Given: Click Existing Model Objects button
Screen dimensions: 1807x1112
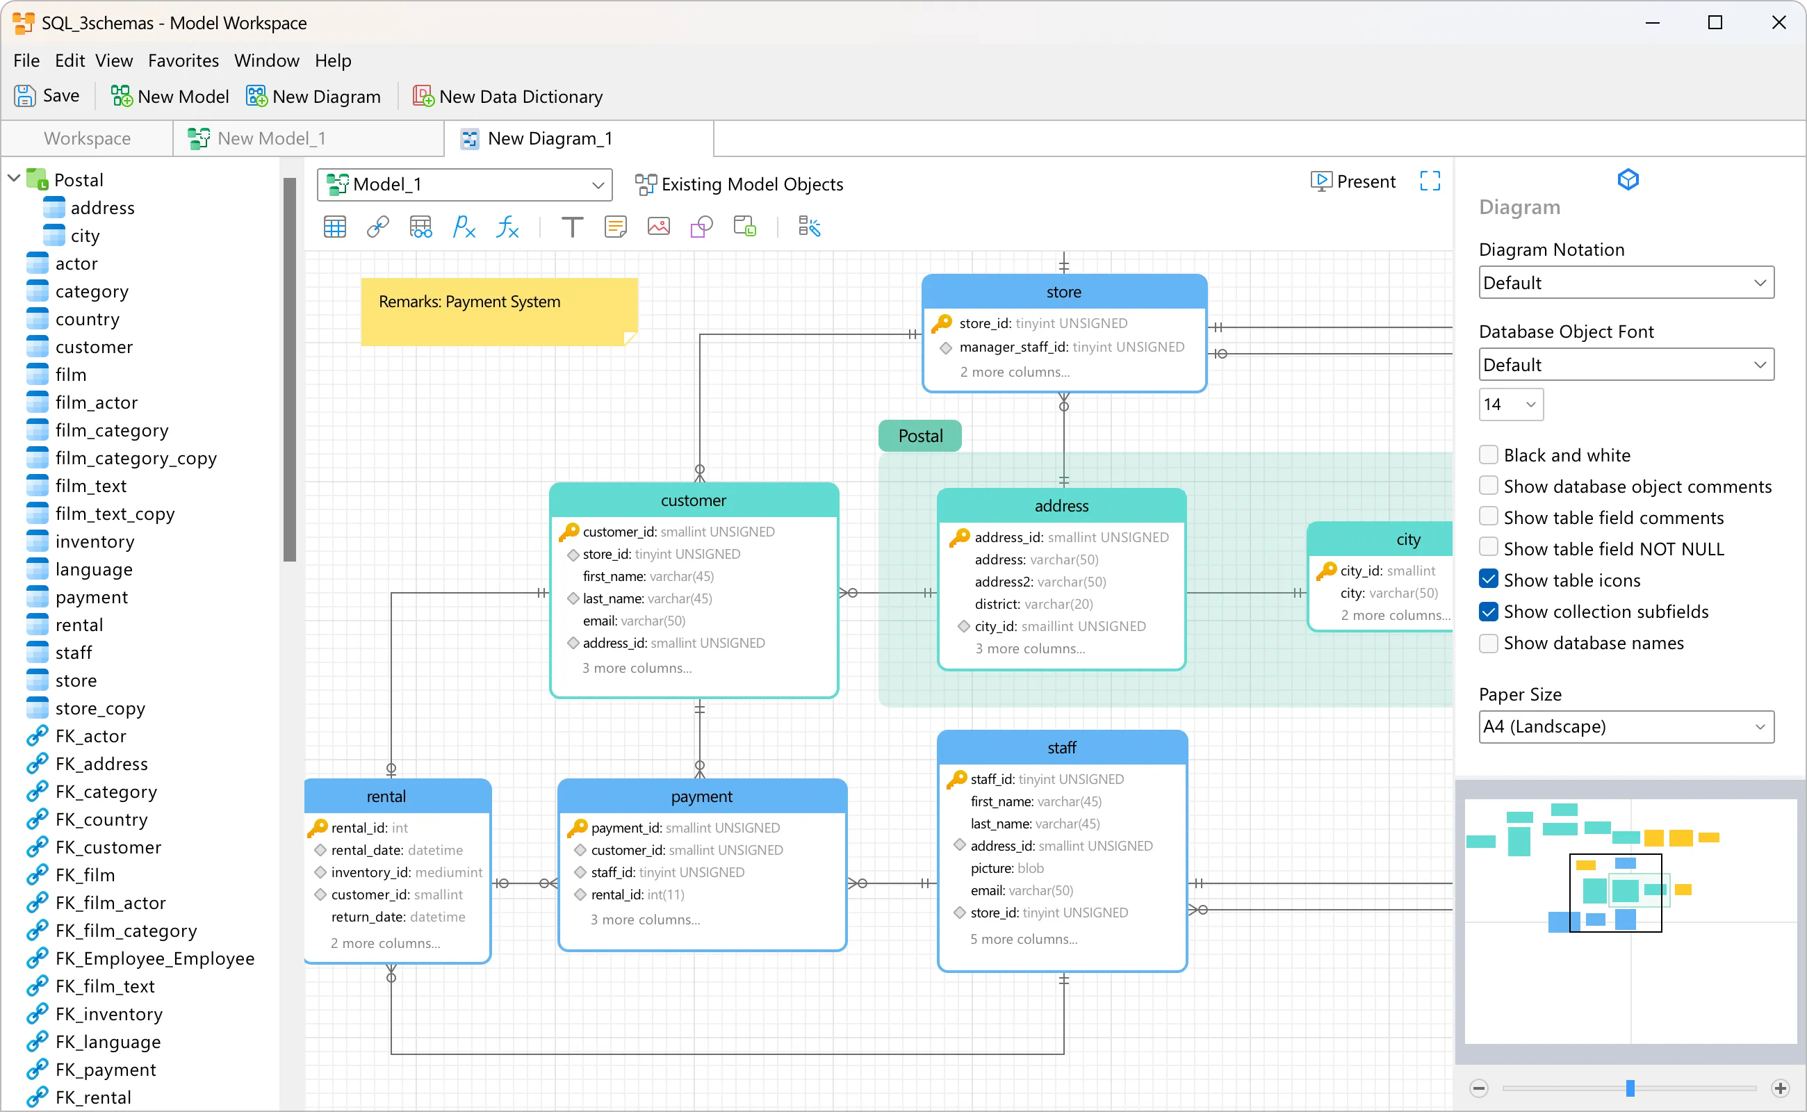Looking at the screenshot, I should point(739,185).
